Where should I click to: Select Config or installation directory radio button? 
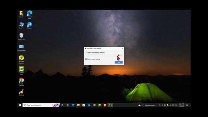coord(86,52)
